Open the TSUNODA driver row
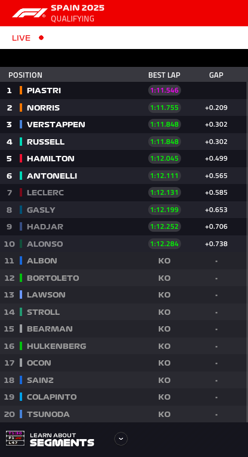 [x=124, y=414]
